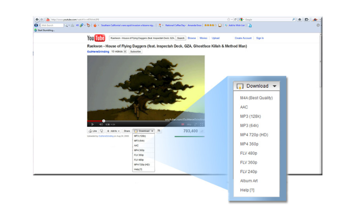Viewport: 357px width, 223px height.
Task: Click the video player Play button
Action: (x=92, y=125)
